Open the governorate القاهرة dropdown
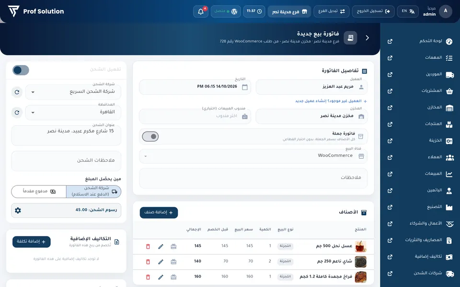This screenshot has height=287, width=460. pos(73,112)
